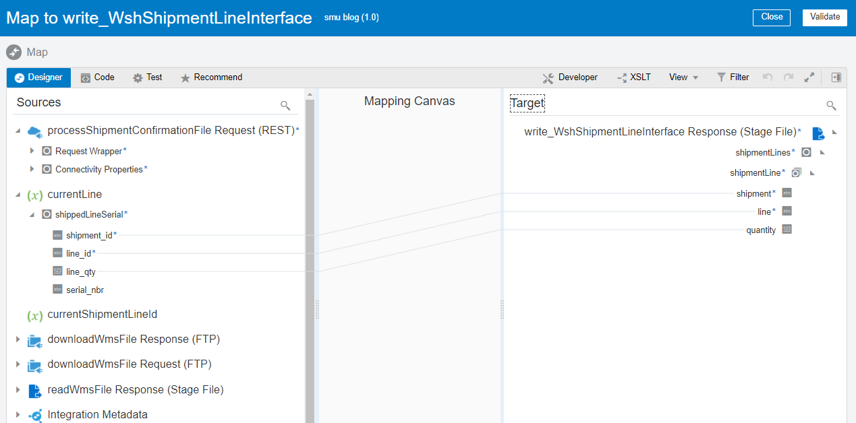This screenshot has width=856, height=423.
Task: Toggle Developer mode in the toolbar
Action: 570,77
